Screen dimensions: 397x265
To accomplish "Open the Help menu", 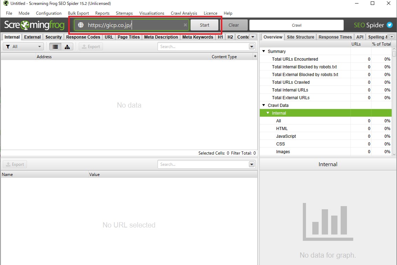I will coord(228,13).
